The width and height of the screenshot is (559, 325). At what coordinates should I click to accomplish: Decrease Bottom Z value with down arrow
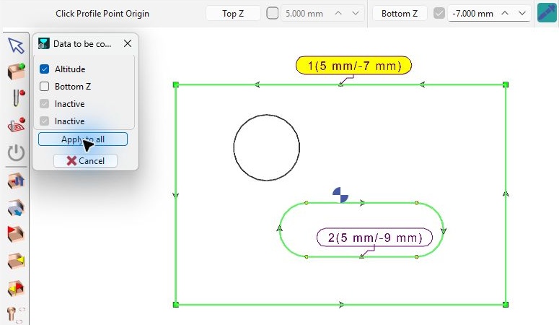pyautogui.click(x=522, y=14)
